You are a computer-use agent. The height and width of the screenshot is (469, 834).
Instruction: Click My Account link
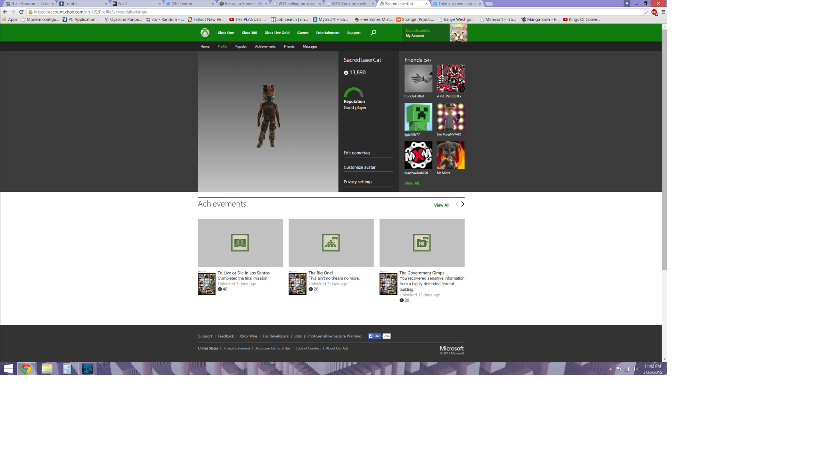coord(415,36)
